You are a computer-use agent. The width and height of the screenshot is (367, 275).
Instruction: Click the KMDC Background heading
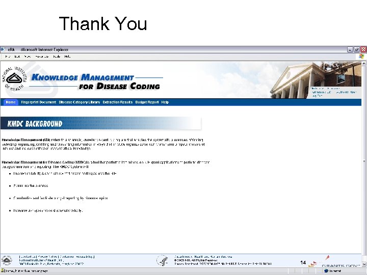click(x=35, y=123)
